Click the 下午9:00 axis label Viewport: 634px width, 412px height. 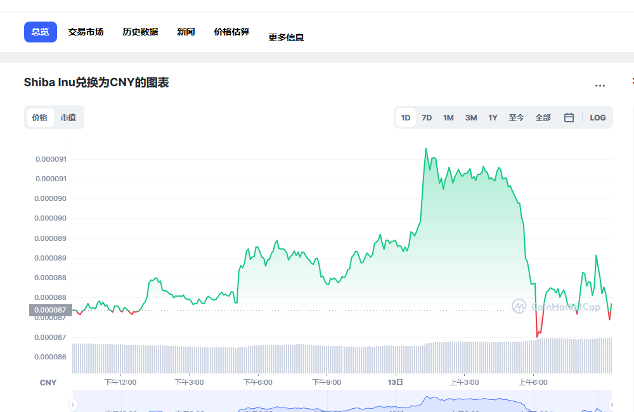click(x=327, y=382)
